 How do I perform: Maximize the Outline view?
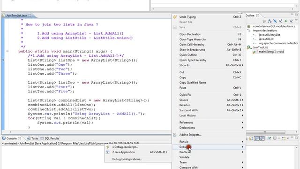pyautogui.click(x=296, y=15)
